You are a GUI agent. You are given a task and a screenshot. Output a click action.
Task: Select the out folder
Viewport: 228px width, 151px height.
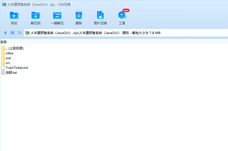point(6,58)
